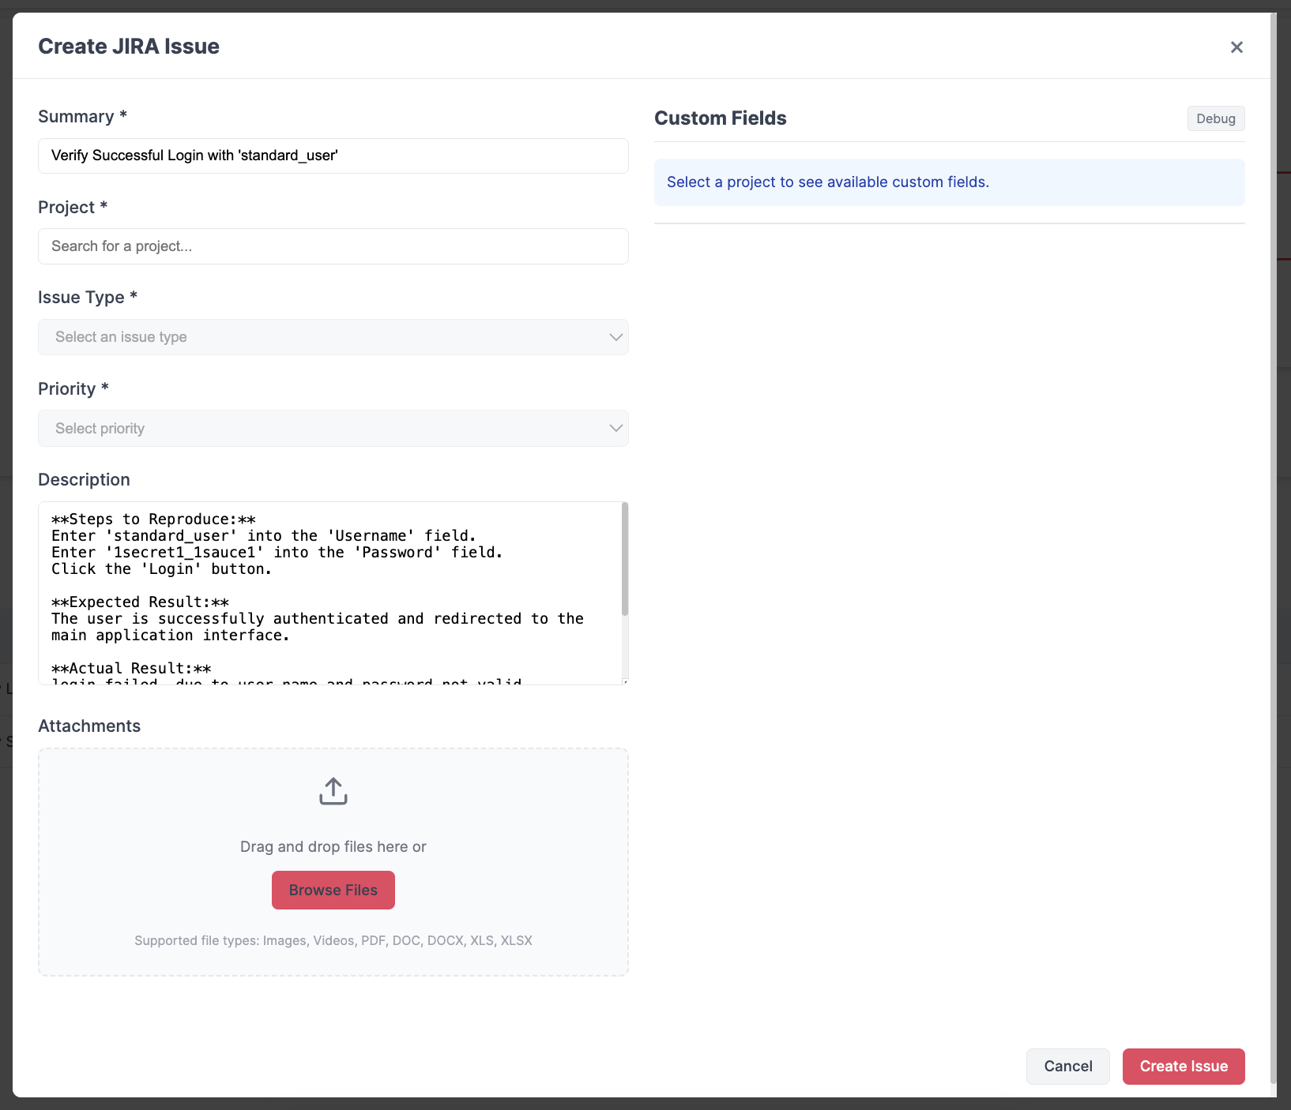
Task: Focus the Search for a project field
Action: 333,246
